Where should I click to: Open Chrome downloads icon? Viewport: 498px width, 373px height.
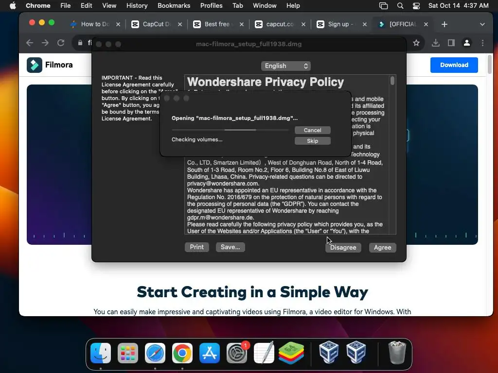(x=436, y=43)
